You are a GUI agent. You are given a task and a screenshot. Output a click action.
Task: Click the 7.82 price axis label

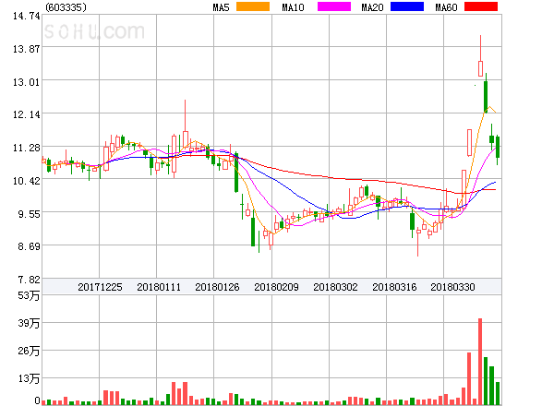pos(29,280)
